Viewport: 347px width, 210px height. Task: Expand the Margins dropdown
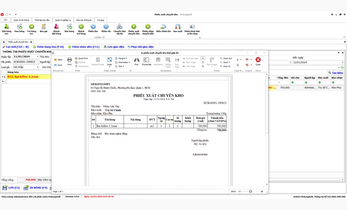[121, 58]
